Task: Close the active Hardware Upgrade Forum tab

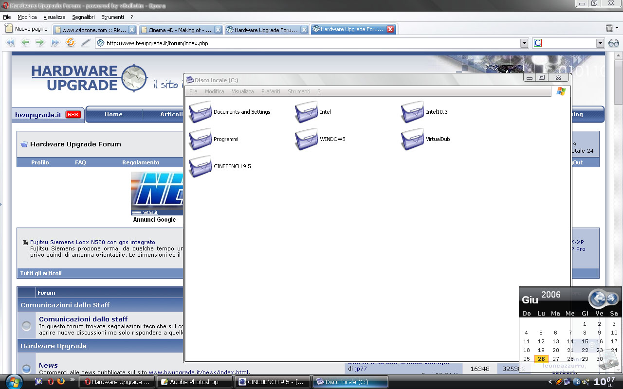Action: click(390, 29)
